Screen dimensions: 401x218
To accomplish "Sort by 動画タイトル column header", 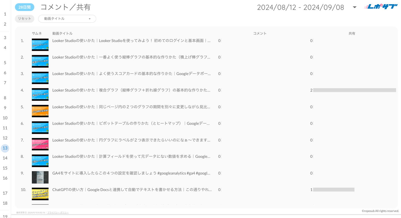I will (62, 33).
